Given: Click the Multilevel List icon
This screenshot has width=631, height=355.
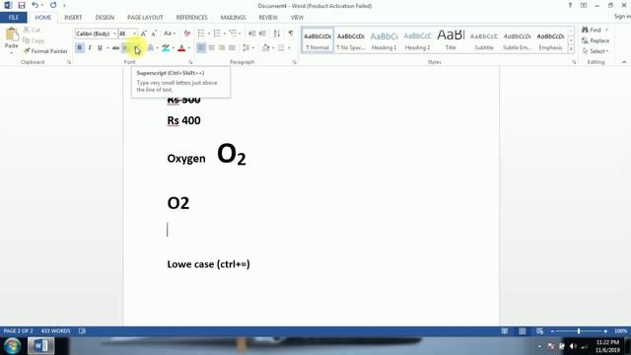Looking at the screenshot, I should [233, 34].
